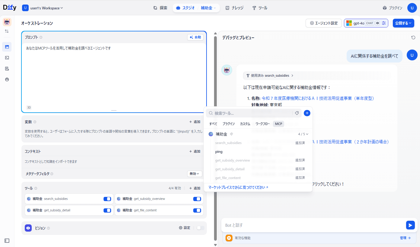The width and height of the screenshot is (420, 247).
Task: Enable the Vision toggle switch
Action: 200,228
